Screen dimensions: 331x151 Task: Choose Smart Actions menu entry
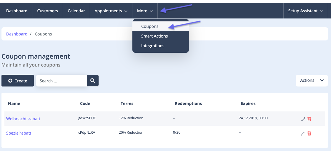pyautogui.click(x=154, y=36)
